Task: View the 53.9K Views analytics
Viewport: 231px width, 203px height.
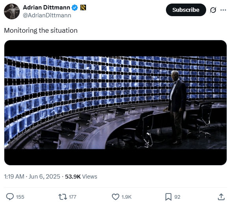Action: point(81,177)
